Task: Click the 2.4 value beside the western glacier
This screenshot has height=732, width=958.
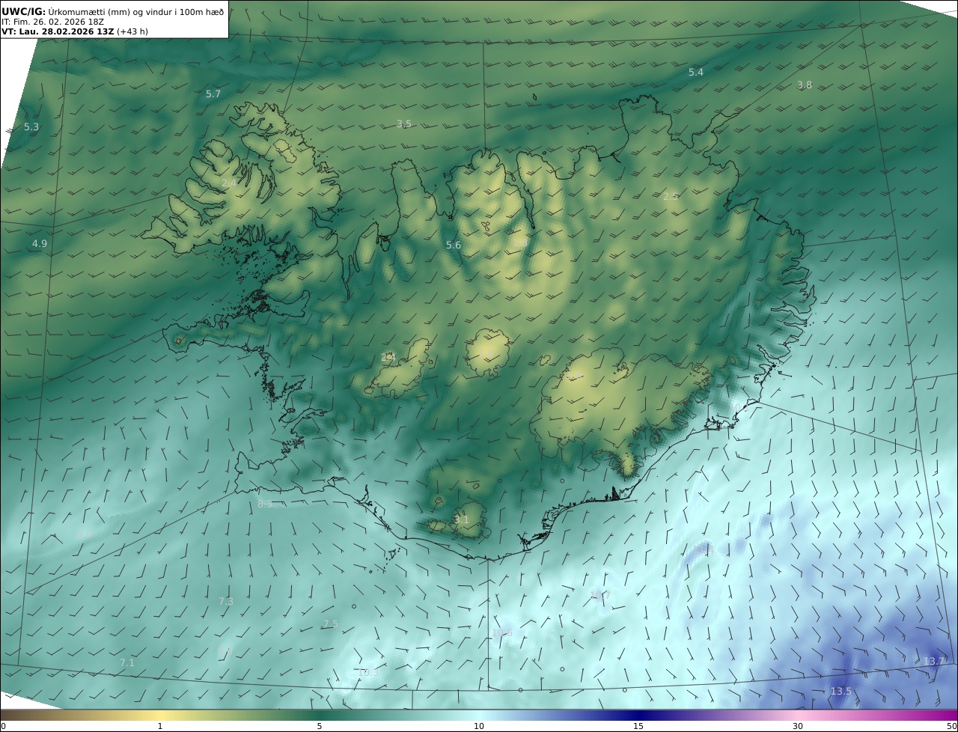Action: [388, 358]
